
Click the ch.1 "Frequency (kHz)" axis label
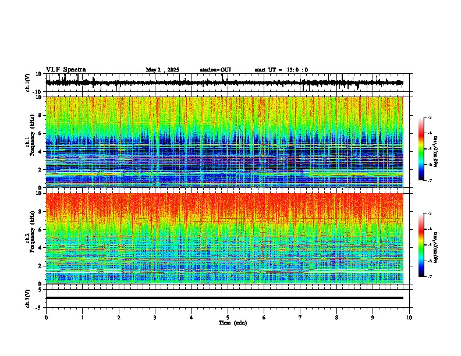[32, 136]
